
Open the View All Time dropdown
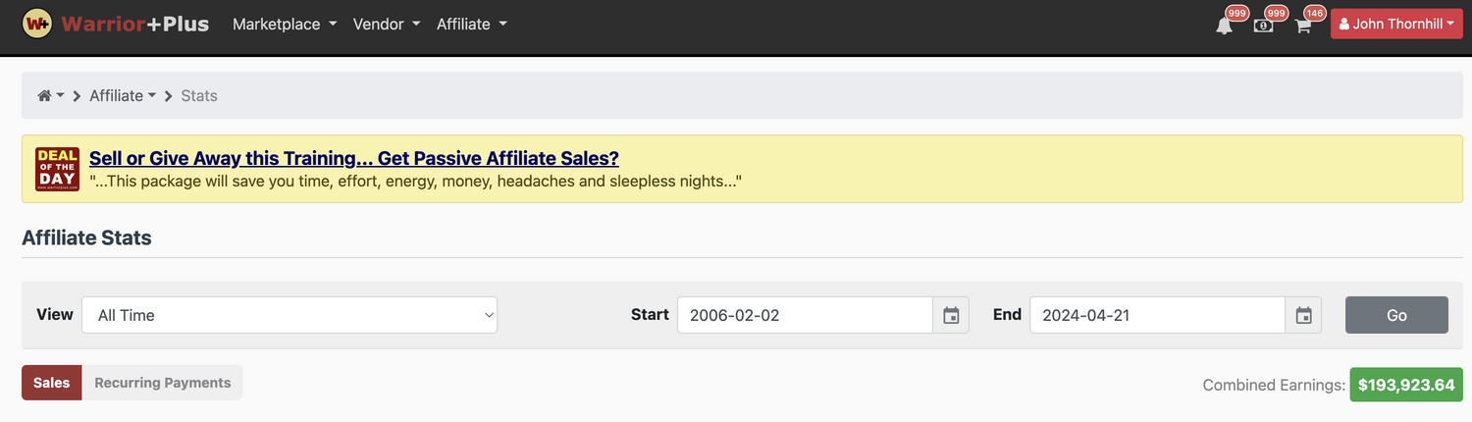point(289,315)
